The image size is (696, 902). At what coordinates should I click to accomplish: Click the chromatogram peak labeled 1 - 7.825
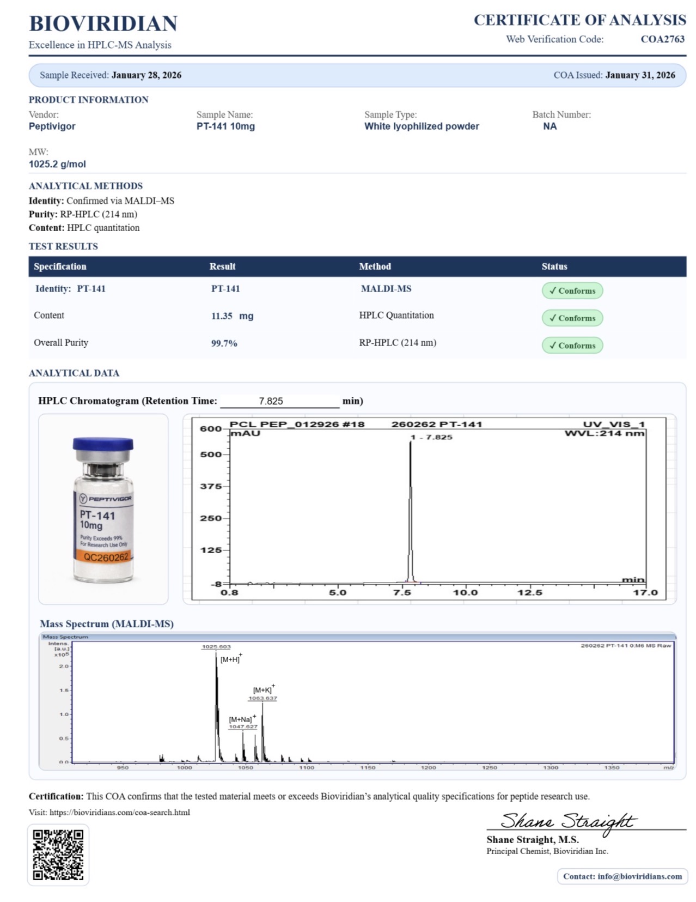(431, 437)
